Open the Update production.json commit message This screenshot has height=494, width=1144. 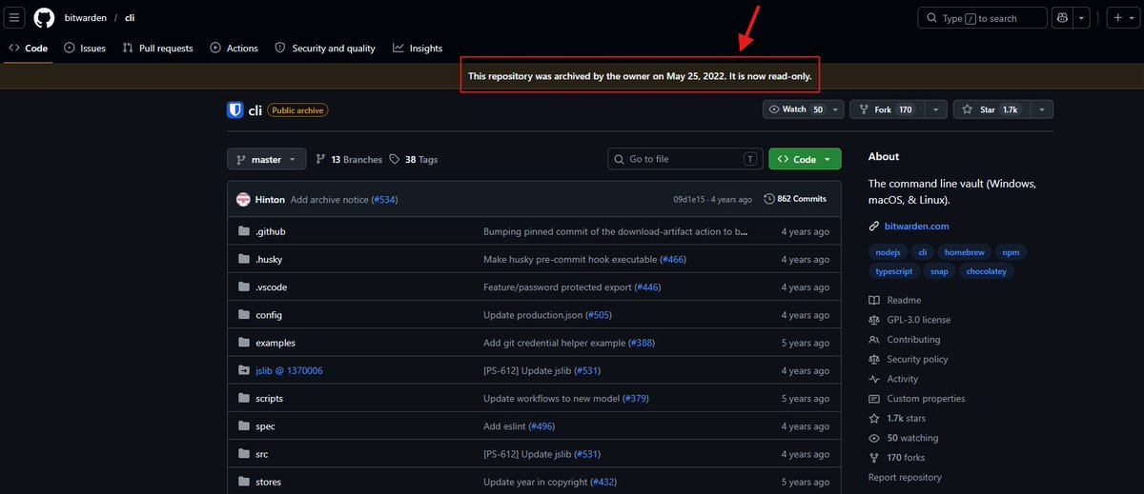pyautogui.click(x=532, y=315)
